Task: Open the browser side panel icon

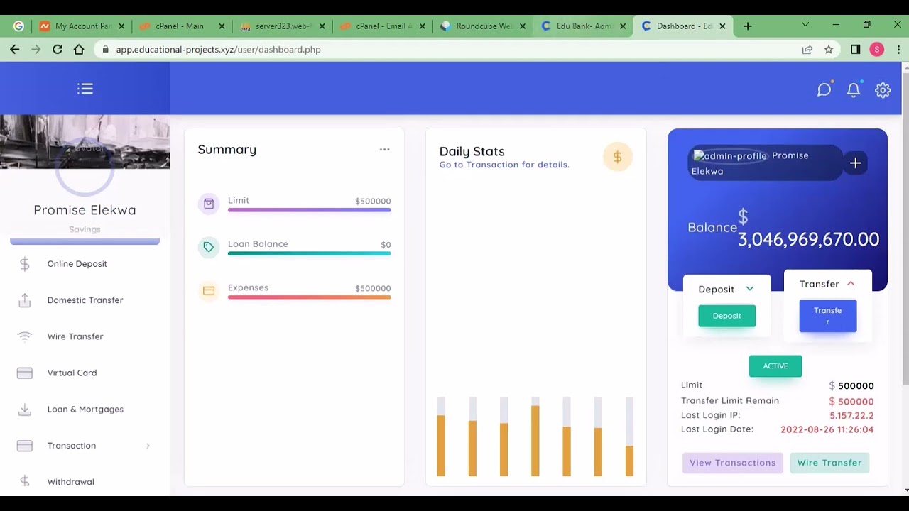Action: pos(855,50)
